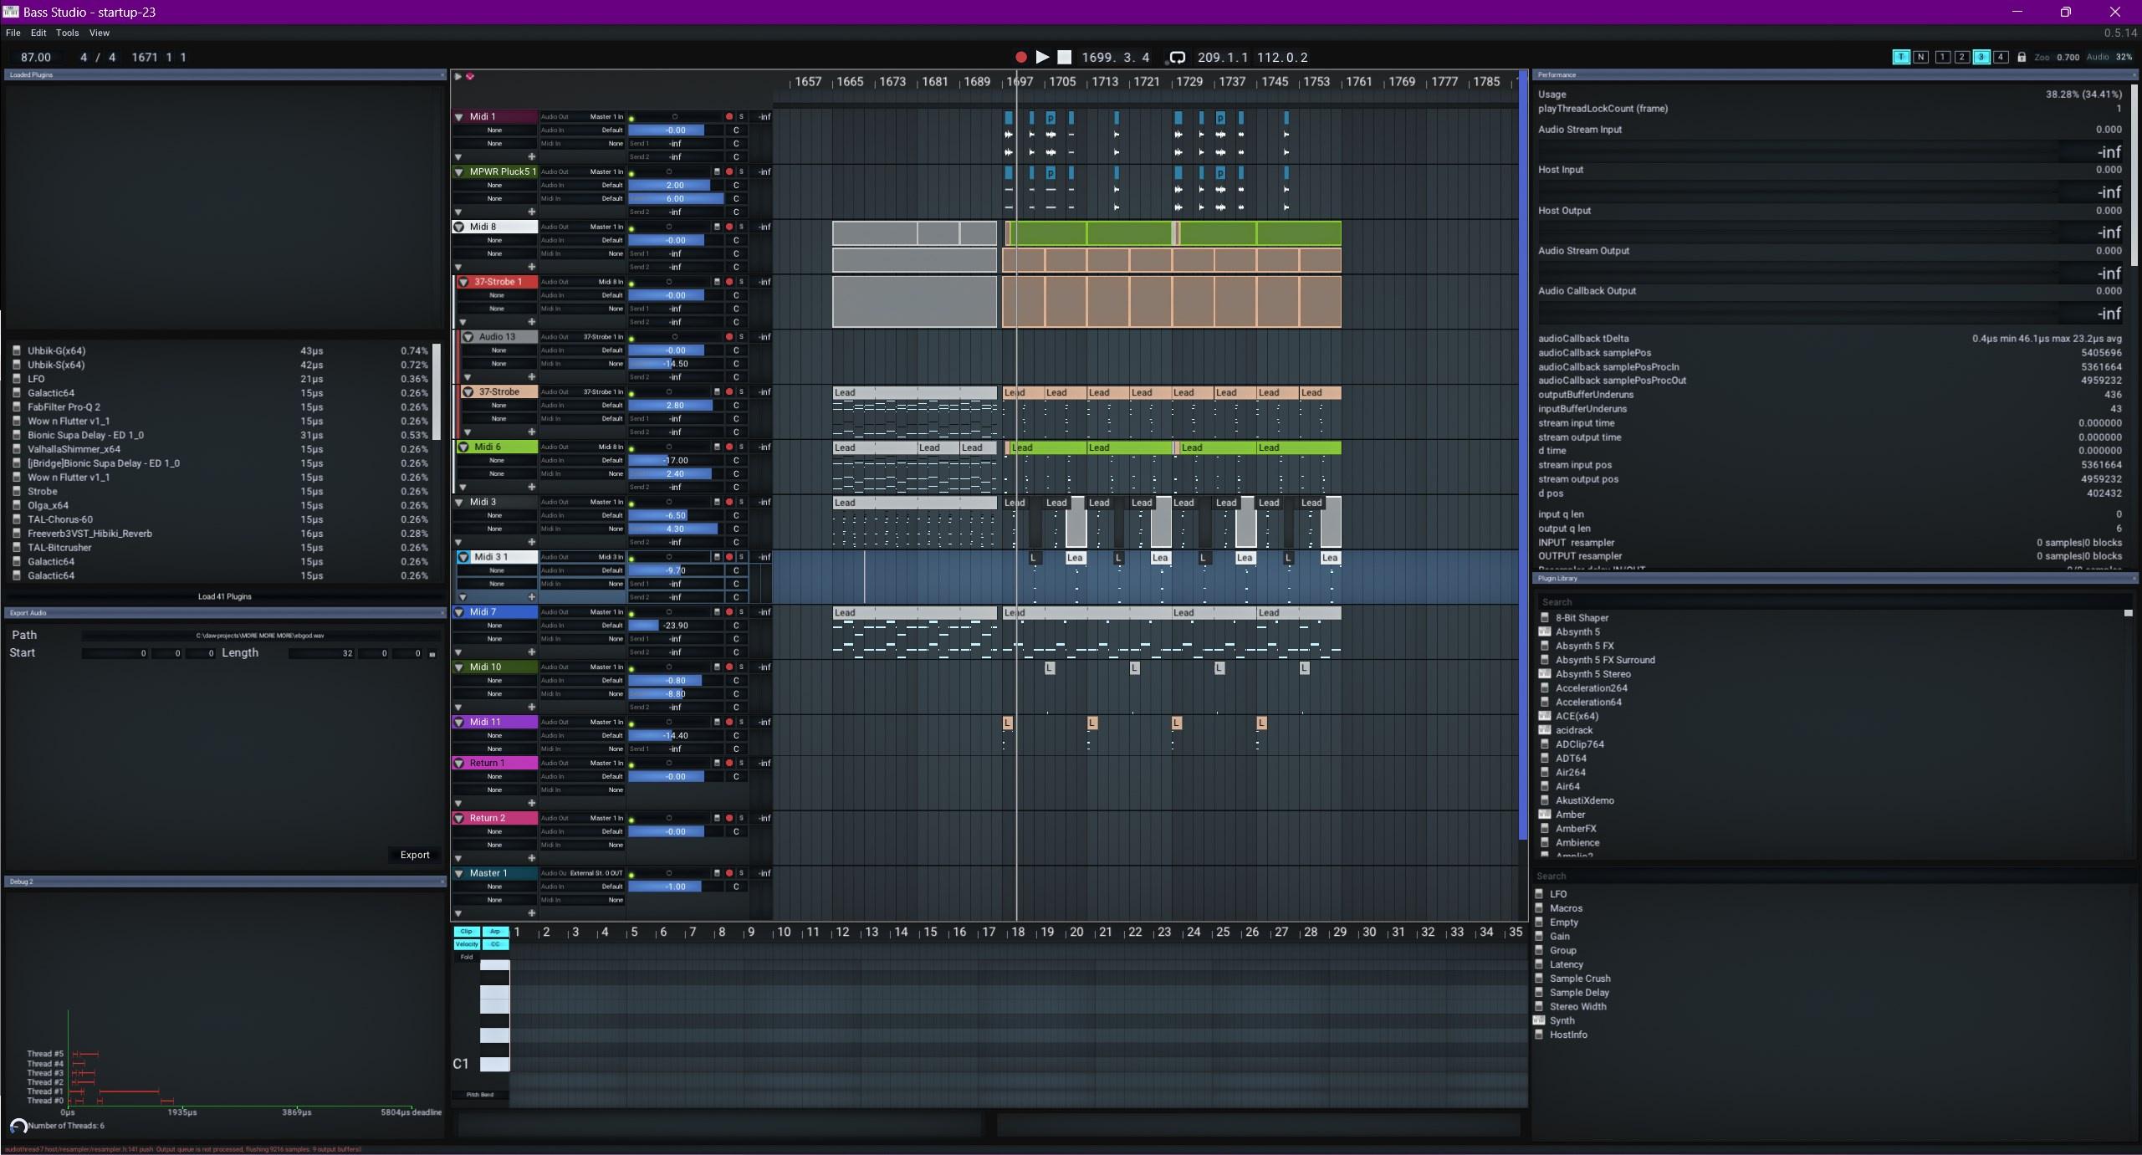The width and height of the screenshot is (2142, 1155).
Task: Click the Export button in the Export Audio panel
Action: pyautogui.click(x=414, y=855)
